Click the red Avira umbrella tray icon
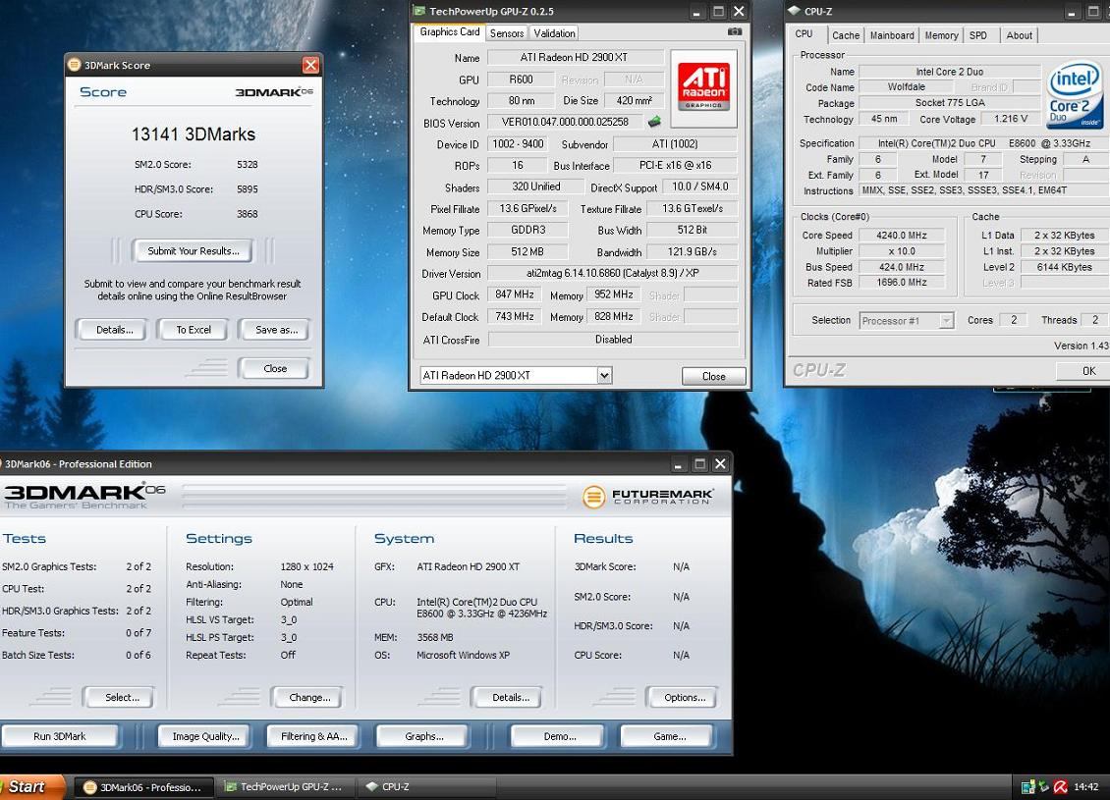The height and width of the screenshot is (800, 1110). point(1061,786)
